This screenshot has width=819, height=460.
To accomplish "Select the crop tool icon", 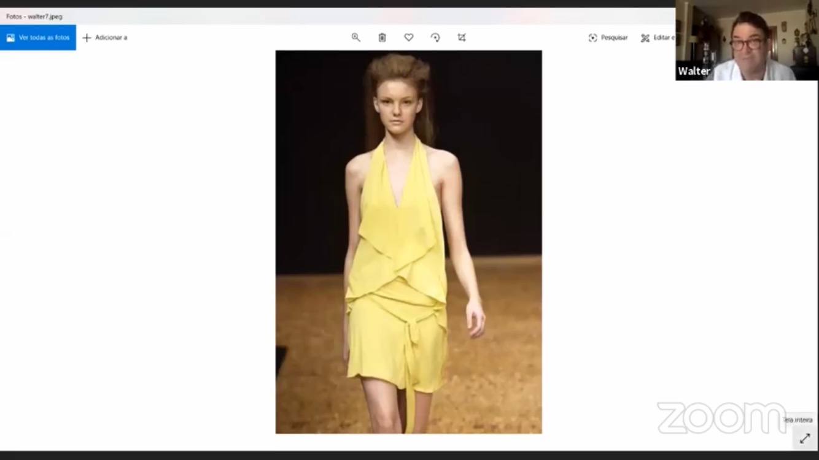I will tap(462, 37).
